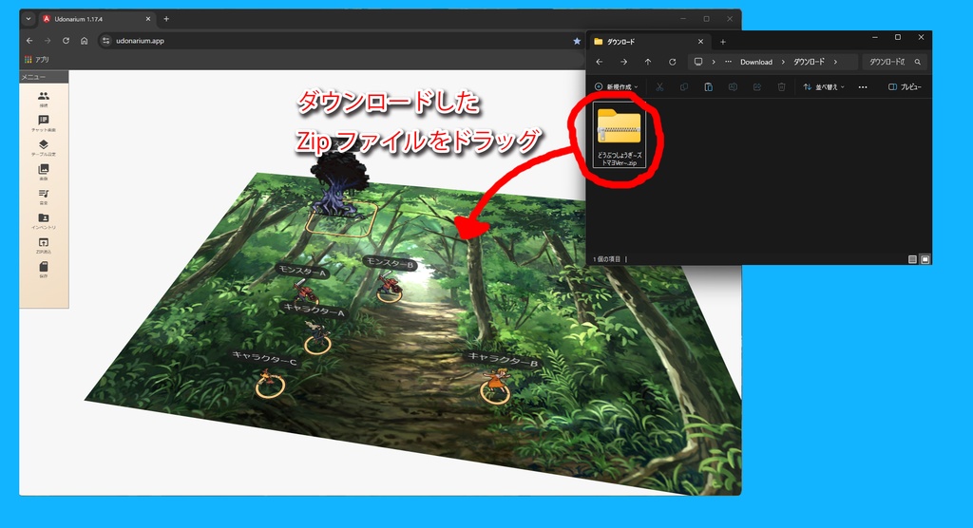Go back in the browser
The width and height of the screenshot is (973, 528).
[29, 40]
